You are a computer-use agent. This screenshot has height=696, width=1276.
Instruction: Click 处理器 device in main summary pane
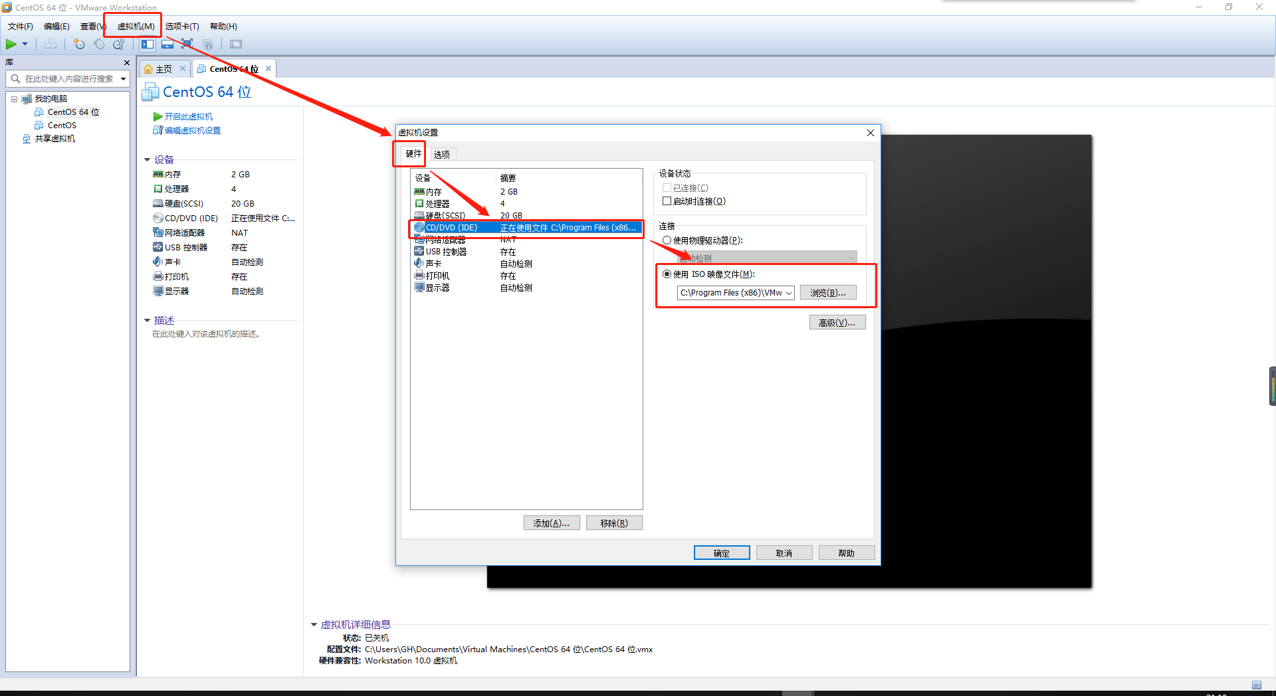click(177, 189)
